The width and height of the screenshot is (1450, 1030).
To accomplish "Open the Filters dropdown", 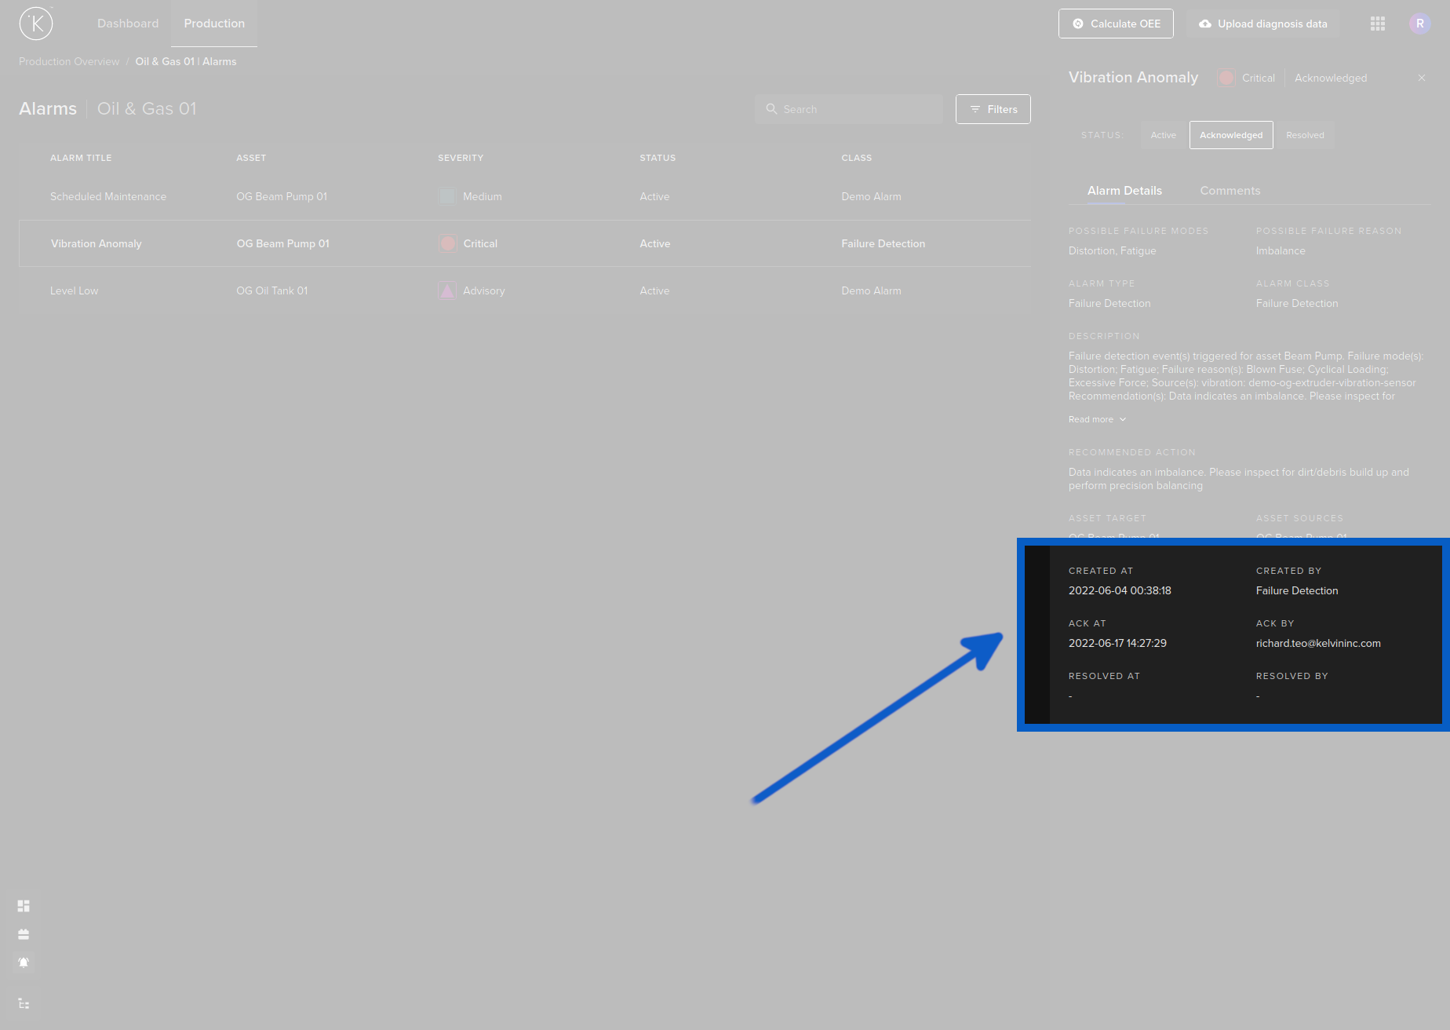I will pos(993,109).
